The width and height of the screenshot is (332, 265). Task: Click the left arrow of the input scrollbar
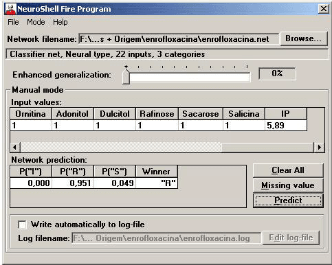(15, 147)
